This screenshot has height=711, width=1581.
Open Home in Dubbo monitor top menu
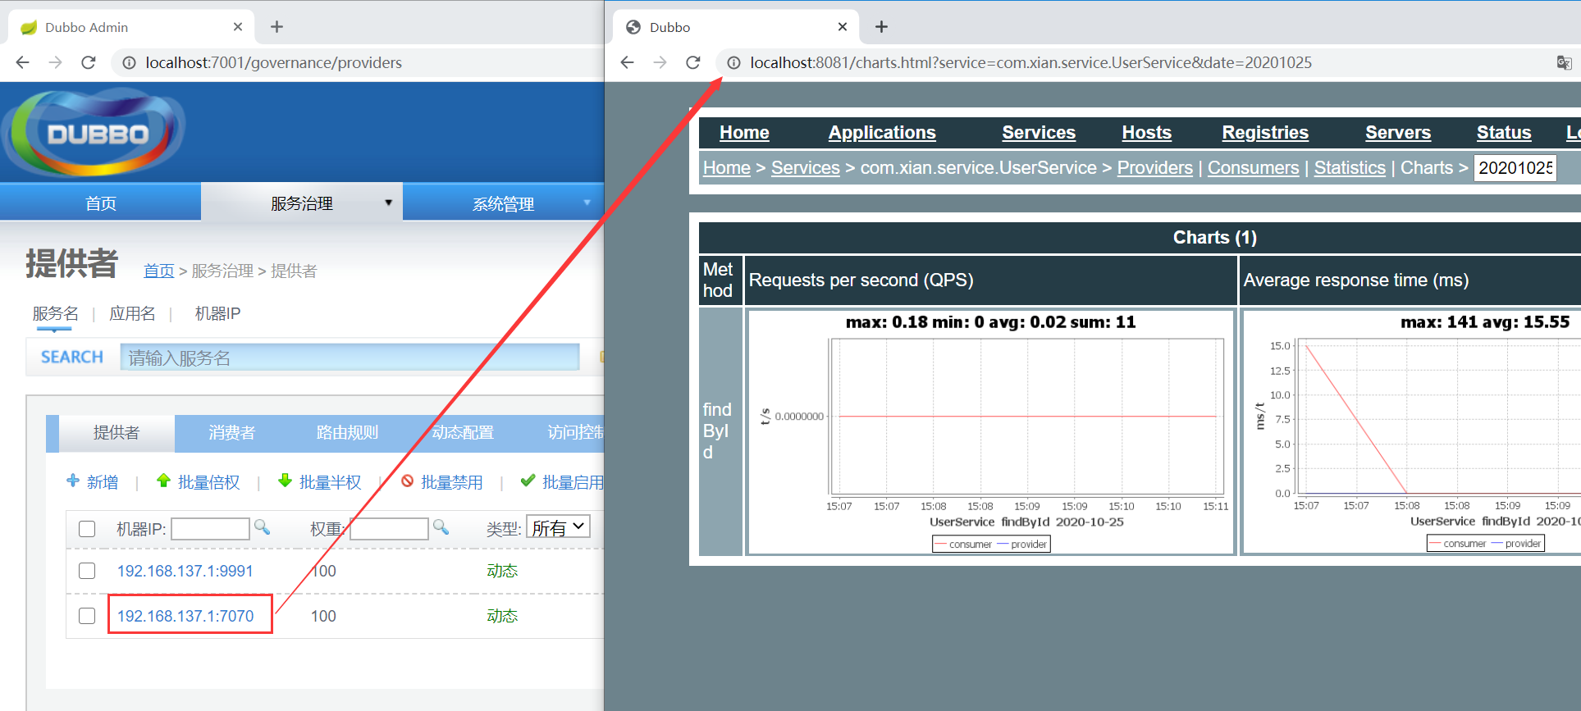744,133
